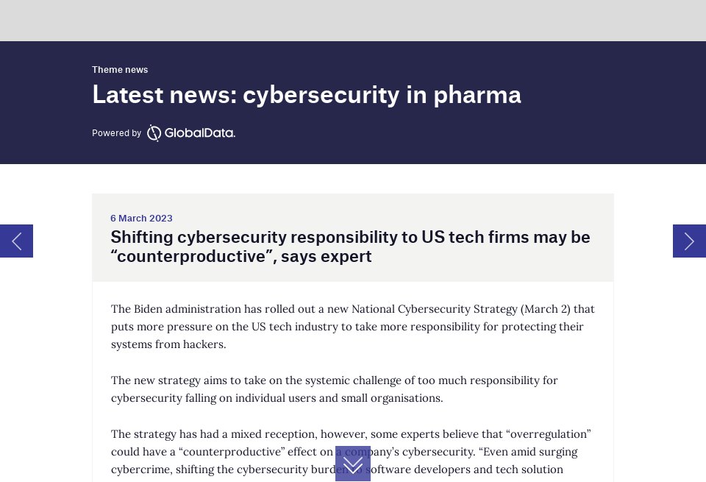Open the article headline about shifting cybersecurity responsibility
706x482 pixels.
(350, 247)
